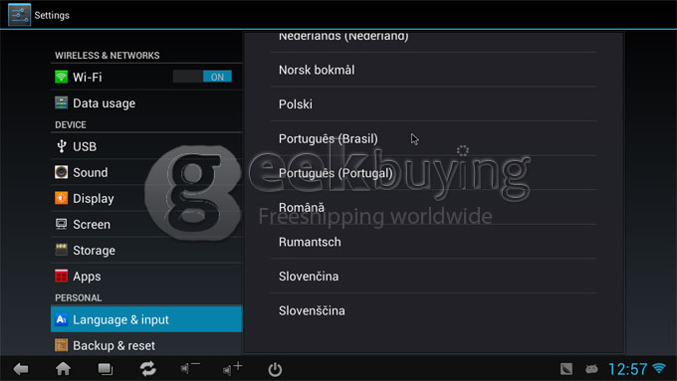Image resolution: width=677 pixels, height=381 pixels.
Task: Click the Wi-Fi signal status icon
Action: click(x=659, y=368)
